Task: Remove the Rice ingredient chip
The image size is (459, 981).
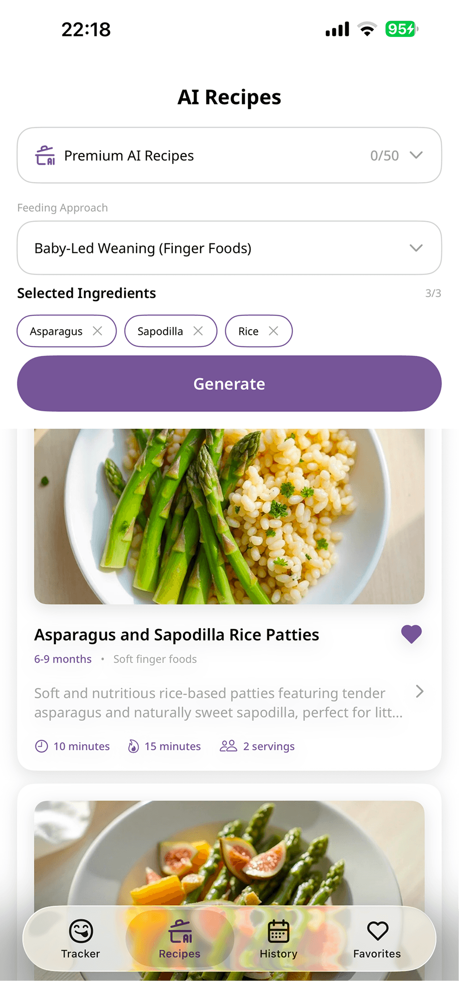Action: pyautogui.click(x=273, y=331)
